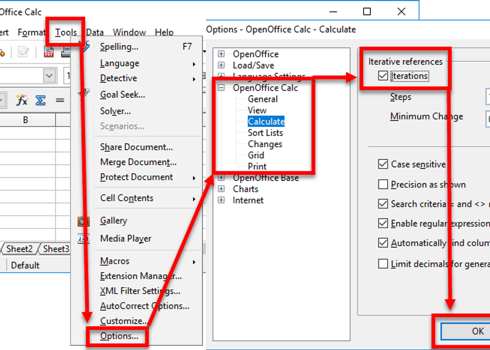Select Sort Lists in options tree
This screenshot has height=350, width=490.
pos(265,133)
